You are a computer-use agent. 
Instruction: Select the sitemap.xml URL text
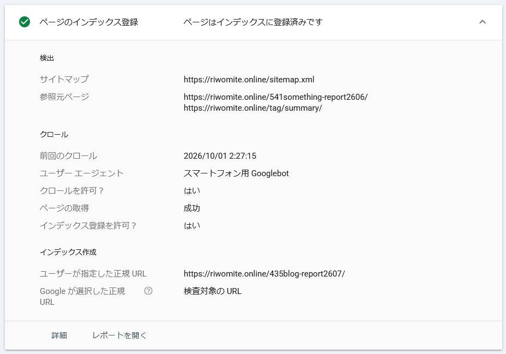click(x=249, y=80)
